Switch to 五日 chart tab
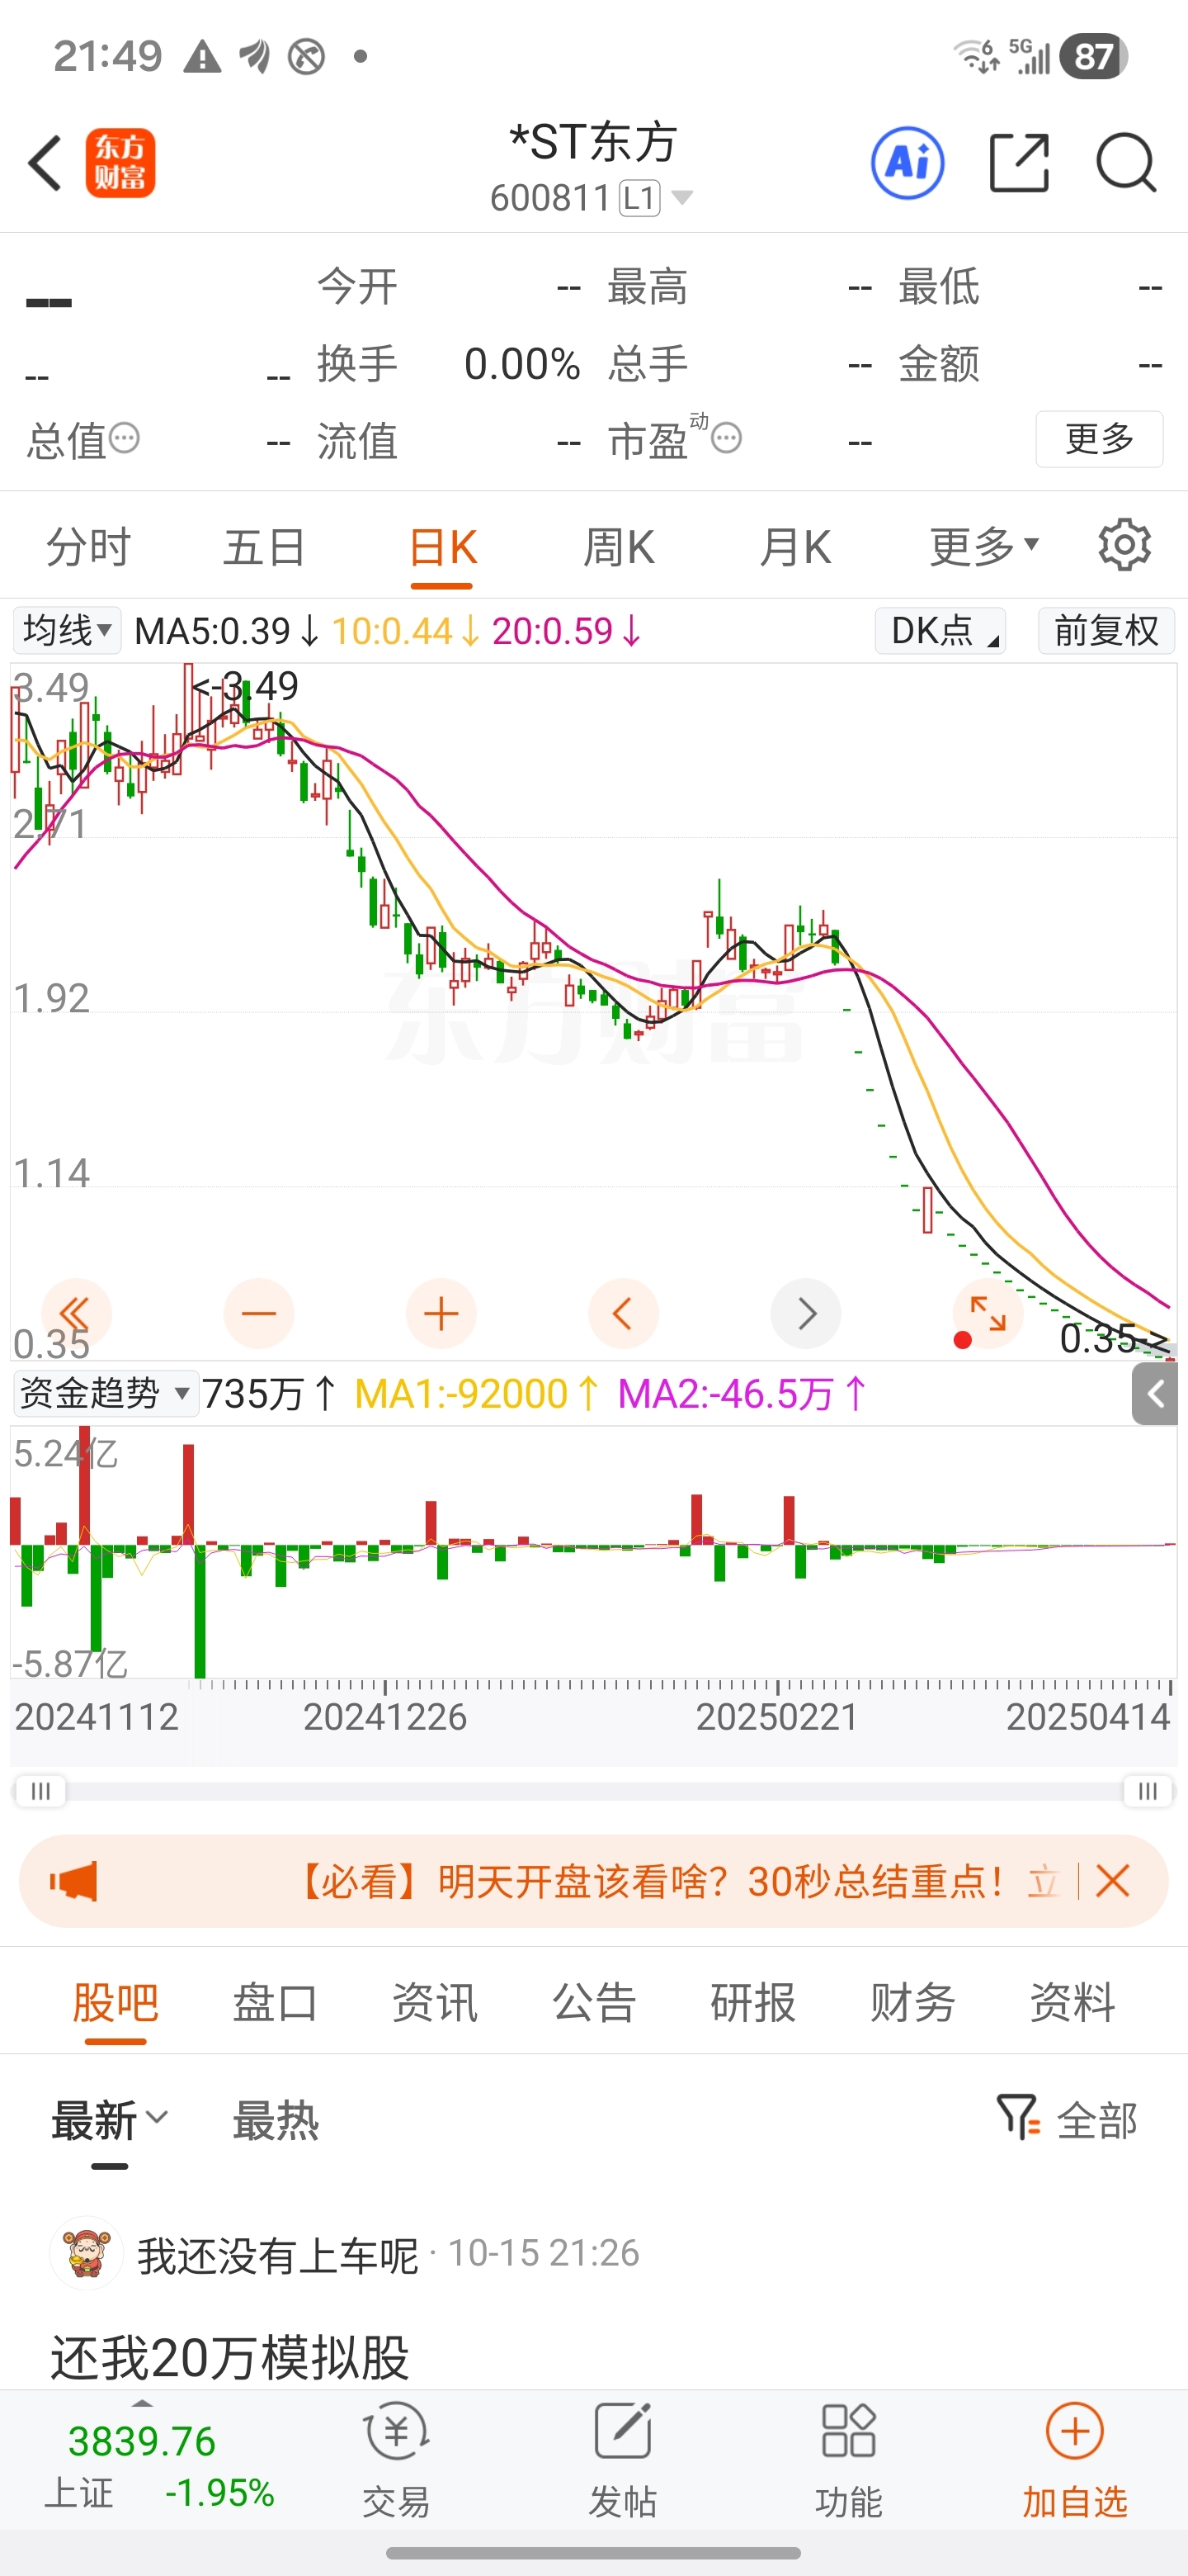The image size is (1188, 2576). [264, 547]
